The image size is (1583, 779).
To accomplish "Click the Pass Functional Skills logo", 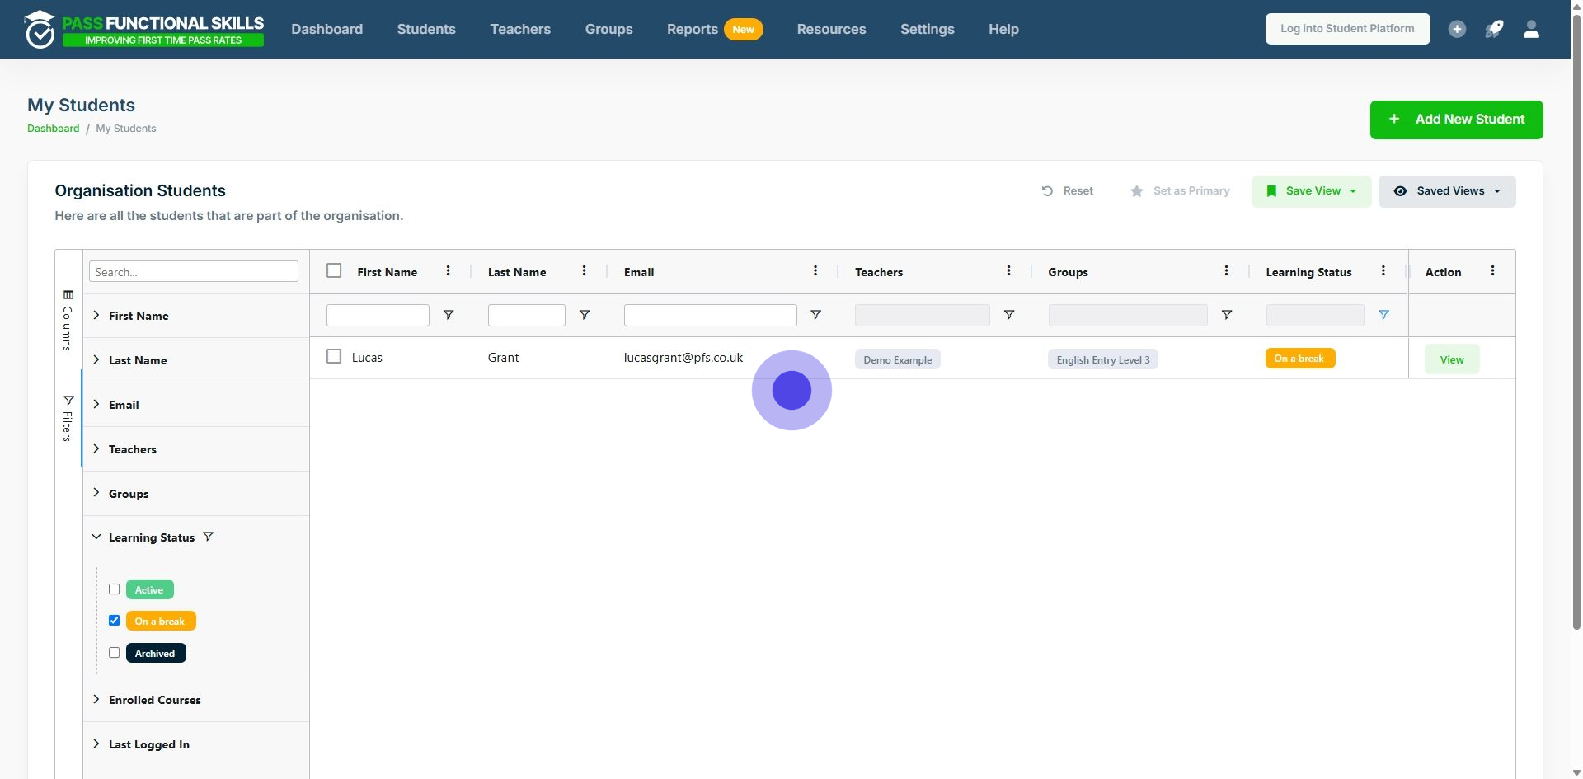I will coord(144,29).
